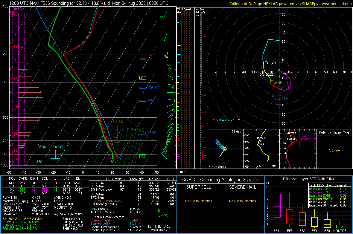Click the '3CAPE = 100' value

tap(63, 204)
